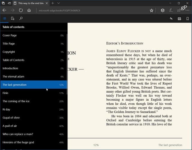Viewport: 192px width, 150px height.
Task: Go forward to next page
Action: tap(13, 10)
